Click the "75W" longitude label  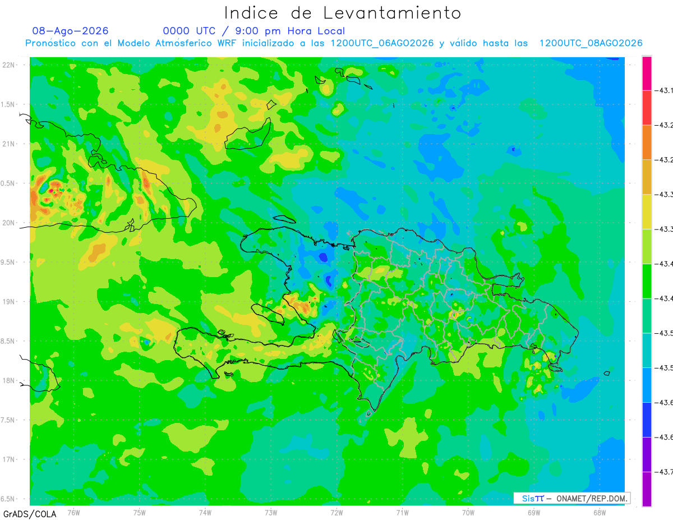140,513
